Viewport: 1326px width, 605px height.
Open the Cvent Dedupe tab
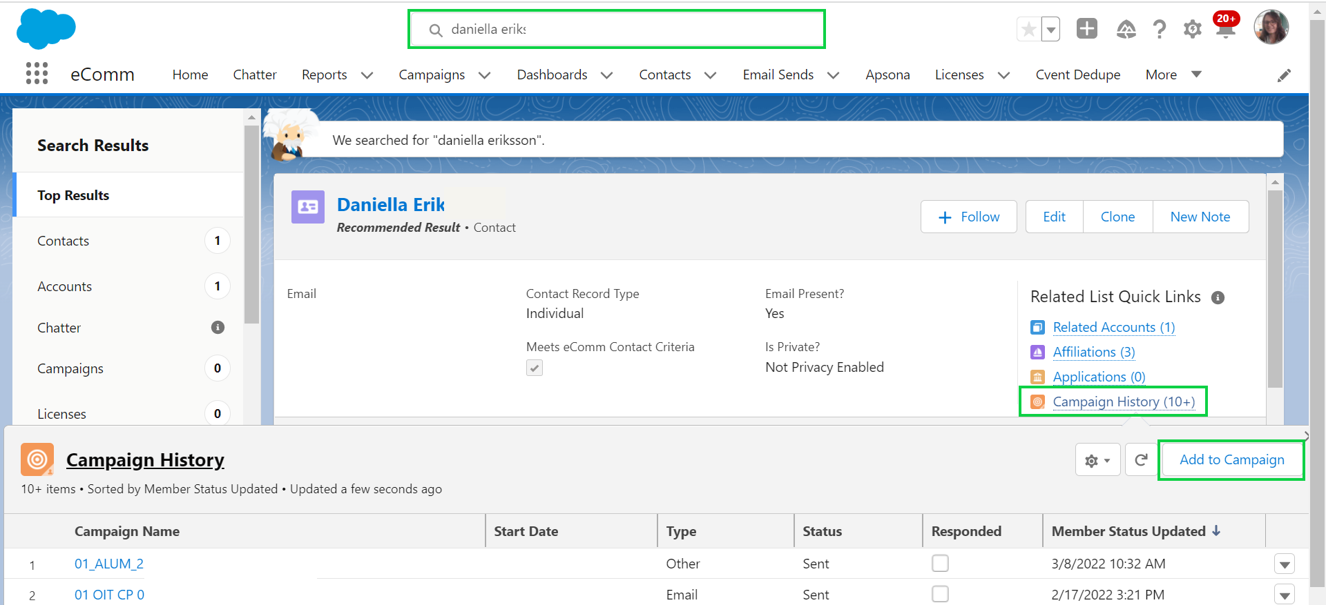1078,75
